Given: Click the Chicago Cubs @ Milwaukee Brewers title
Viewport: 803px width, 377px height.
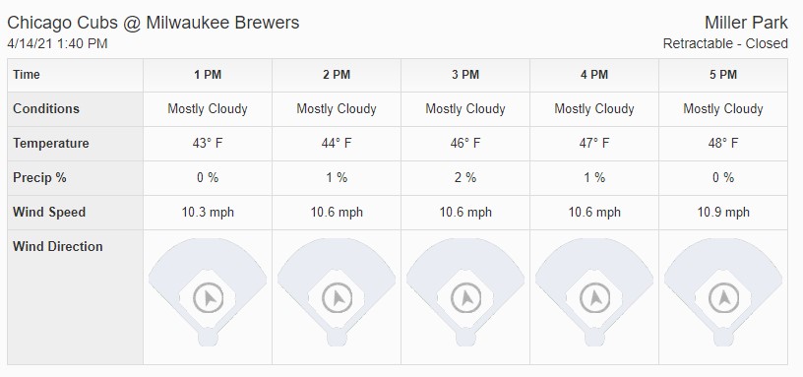Looking at the screenshot, I should point(154,23).
